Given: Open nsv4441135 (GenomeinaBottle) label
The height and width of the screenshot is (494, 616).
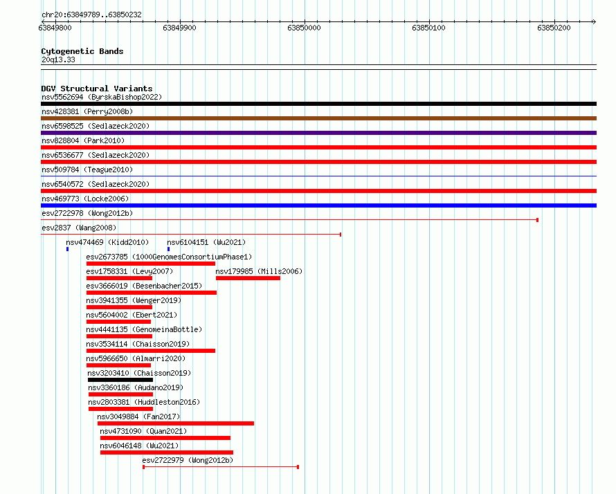Looking at the screenshot, I should coord(144,329).
